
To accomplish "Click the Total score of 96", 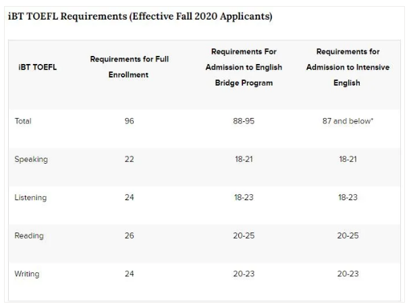I will (x=130, y=121).
